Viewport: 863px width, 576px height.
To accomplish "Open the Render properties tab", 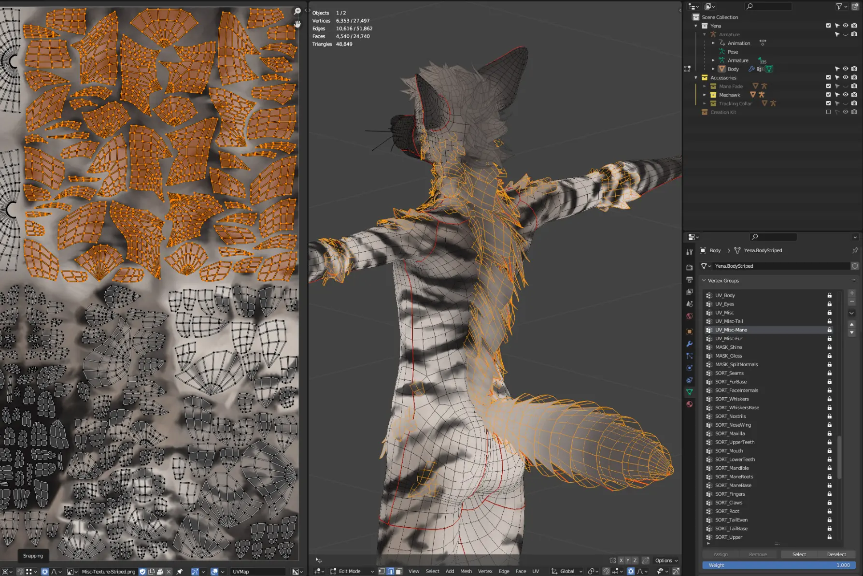I will [690, 267].
